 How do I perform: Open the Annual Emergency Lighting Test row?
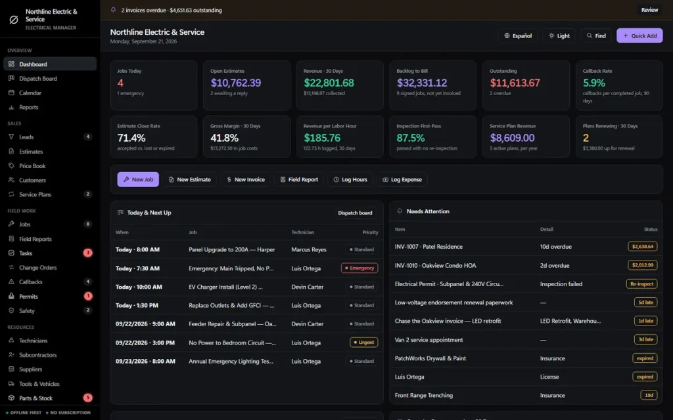tap(247, 361)
